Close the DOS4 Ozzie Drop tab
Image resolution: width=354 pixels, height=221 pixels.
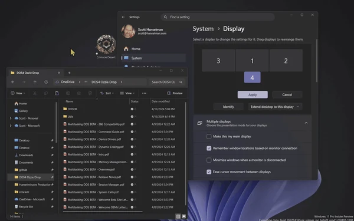(x=59, y=73)
